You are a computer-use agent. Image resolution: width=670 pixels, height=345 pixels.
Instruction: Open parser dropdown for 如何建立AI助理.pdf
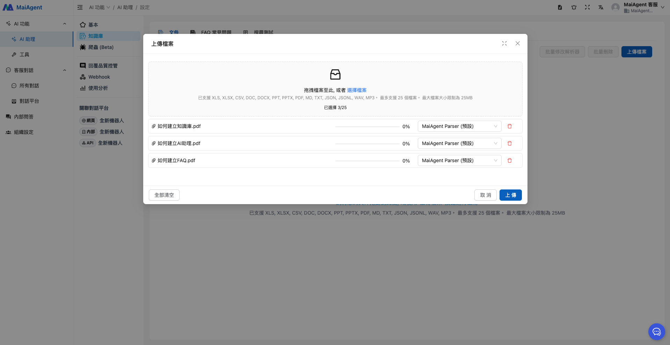[459, 143]
